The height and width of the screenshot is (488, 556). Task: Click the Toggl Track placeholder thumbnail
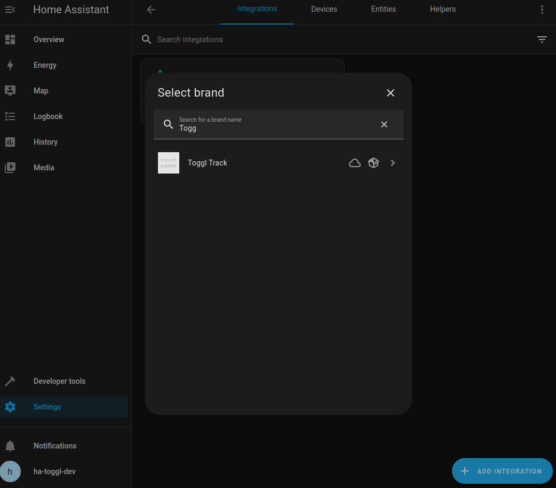(169, 163)
